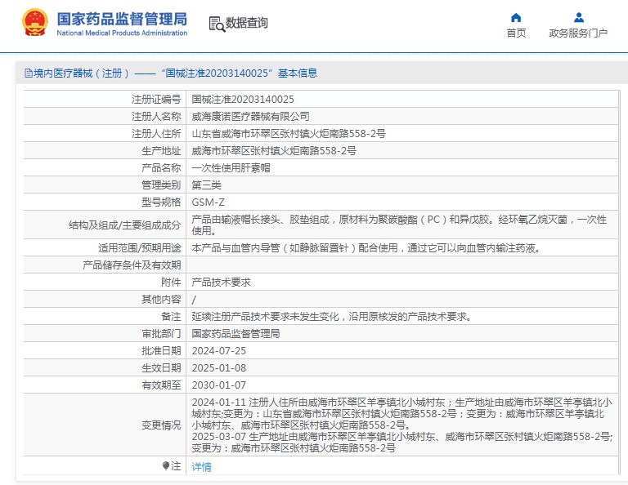Click 国家药品监督管理局 site title
The height and width of the screenshot is (485, 628).
[122, 19]
